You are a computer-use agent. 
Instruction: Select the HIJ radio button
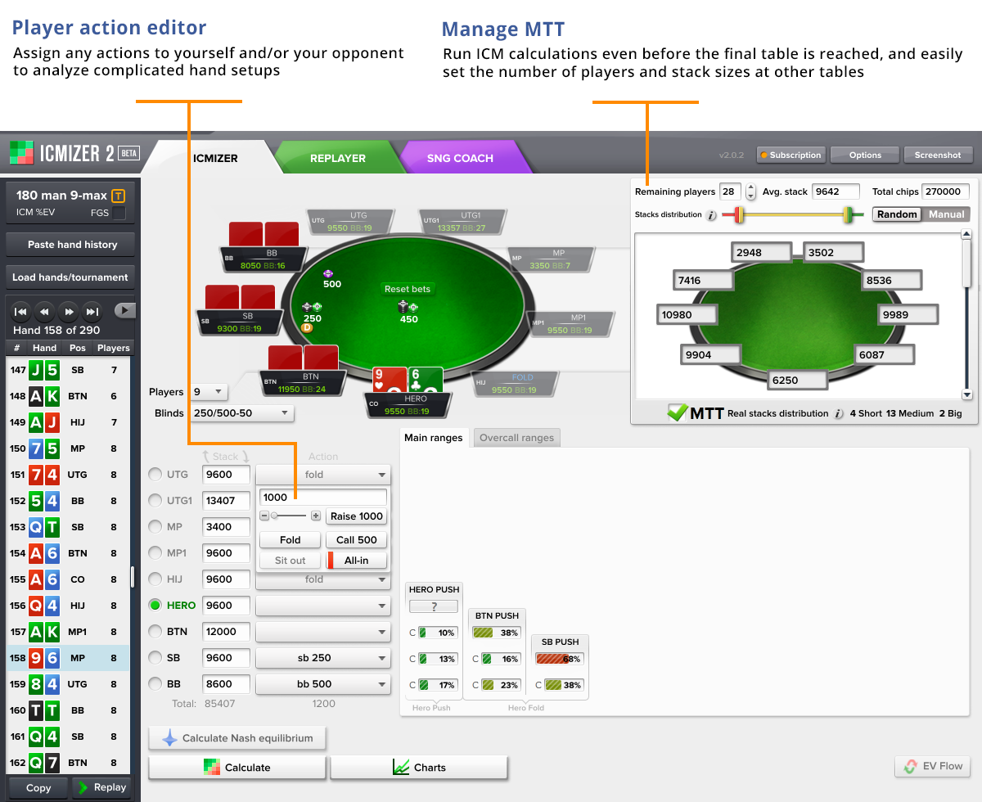155,579
